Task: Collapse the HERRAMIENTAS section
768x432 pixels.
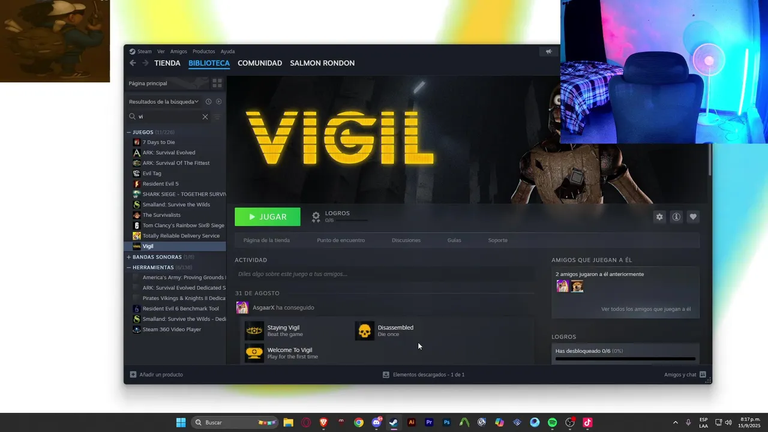Action: tap(128, 268)
